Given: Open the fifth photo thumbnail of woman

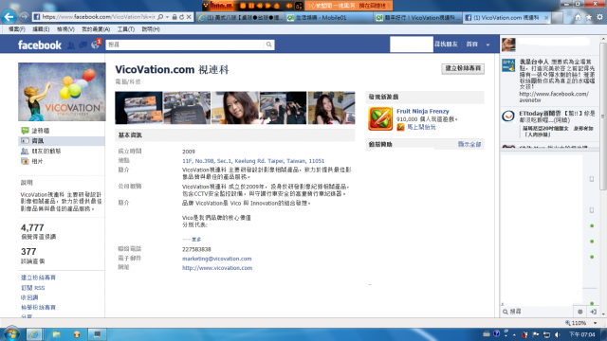Looking at the screenshot, I should [331, 108].
